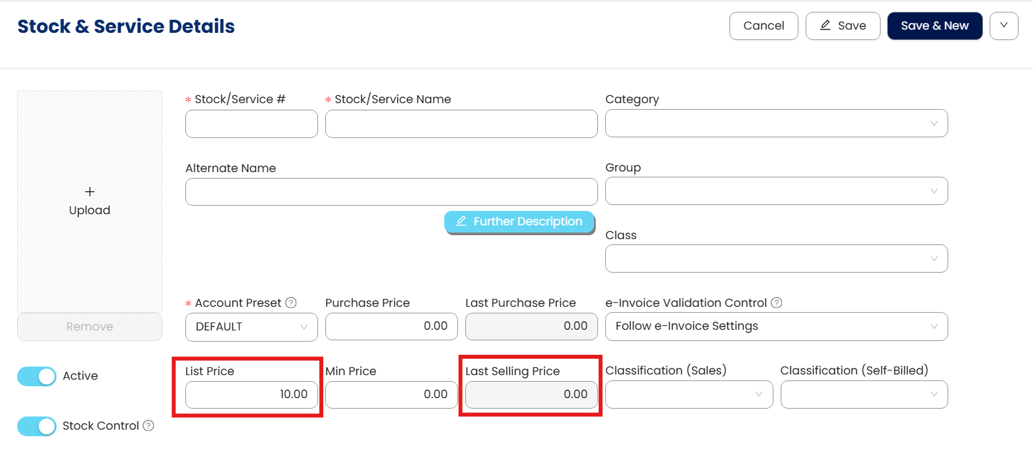Open the Class dropdown
Viewport: 1033px width, 452px height.
click(776, 259)
